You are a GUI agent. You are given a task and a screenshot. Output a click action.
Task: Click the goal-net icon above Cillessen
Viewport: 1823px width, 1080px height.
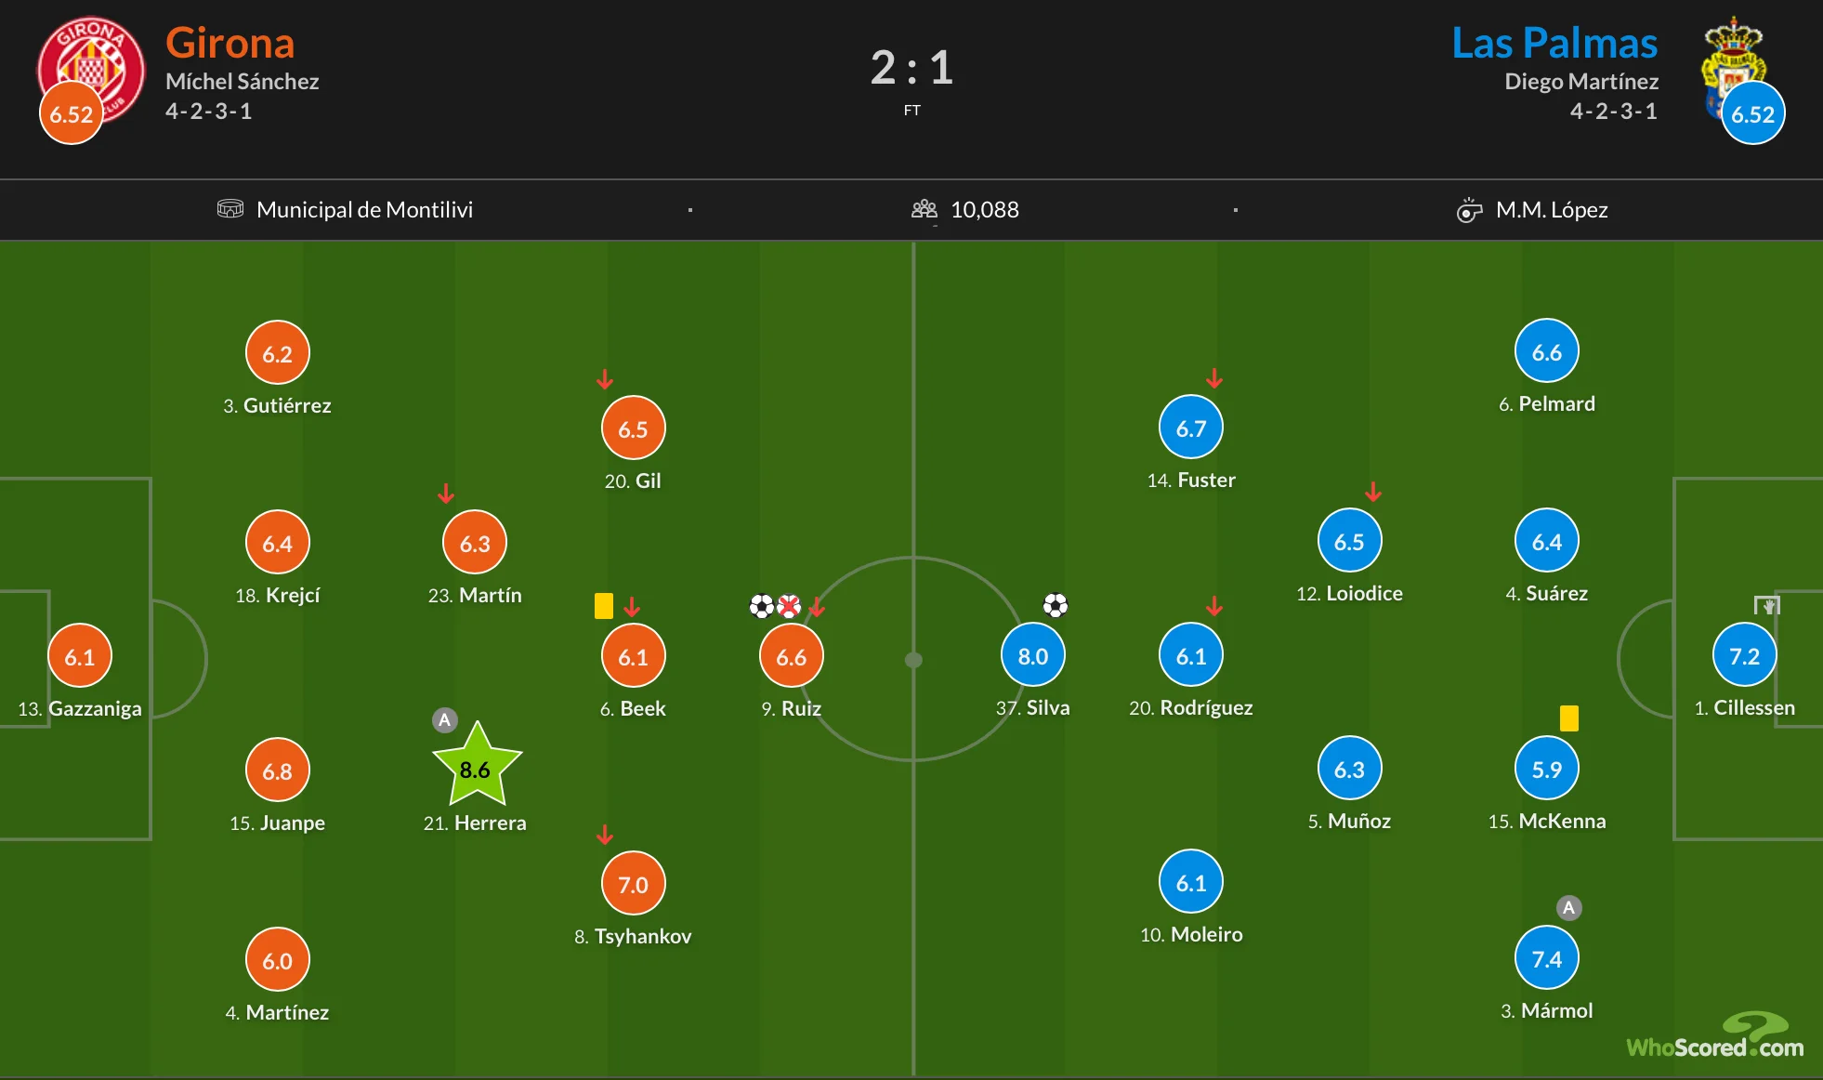click(x=1766, y=606)
